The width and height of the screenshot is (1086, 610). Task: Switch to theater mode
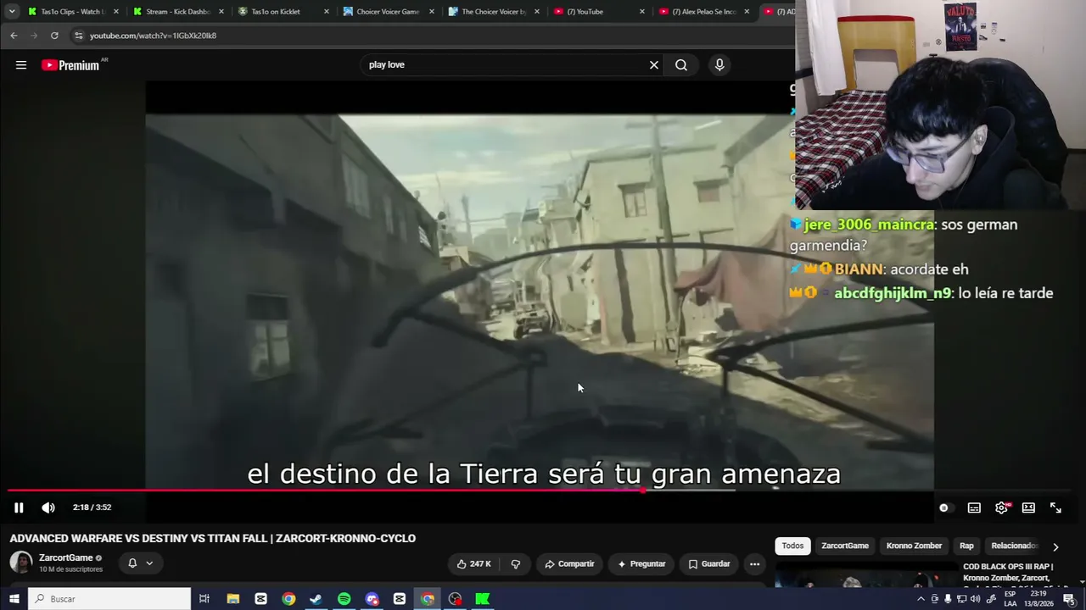tap(1028, 507)
